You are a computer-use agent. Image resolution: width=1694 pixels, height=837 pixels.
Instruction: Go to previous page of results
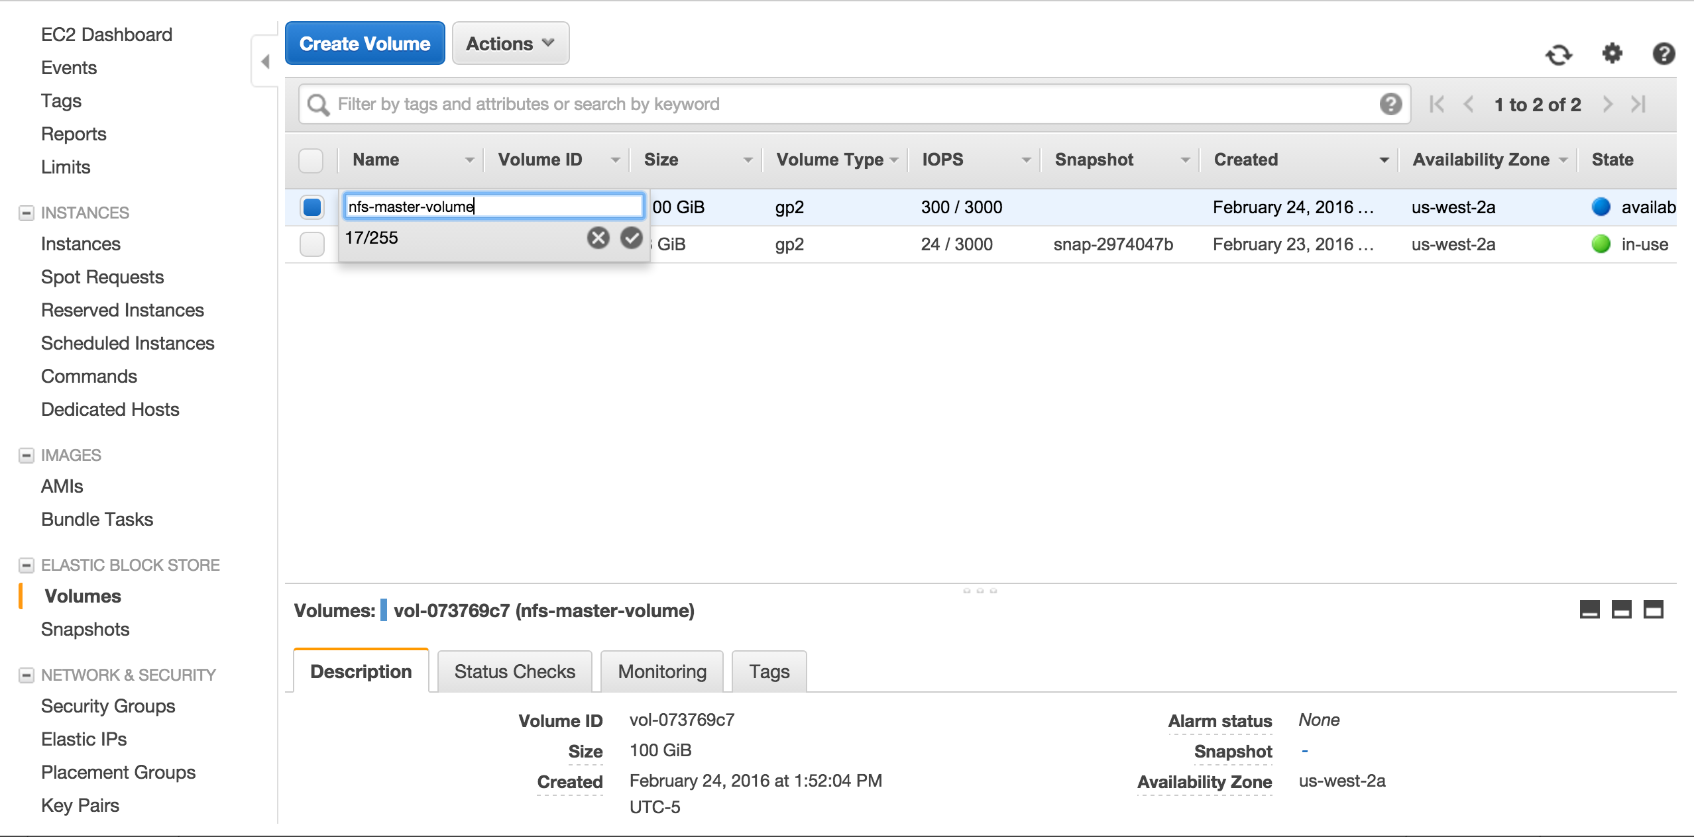point(1469,104)
